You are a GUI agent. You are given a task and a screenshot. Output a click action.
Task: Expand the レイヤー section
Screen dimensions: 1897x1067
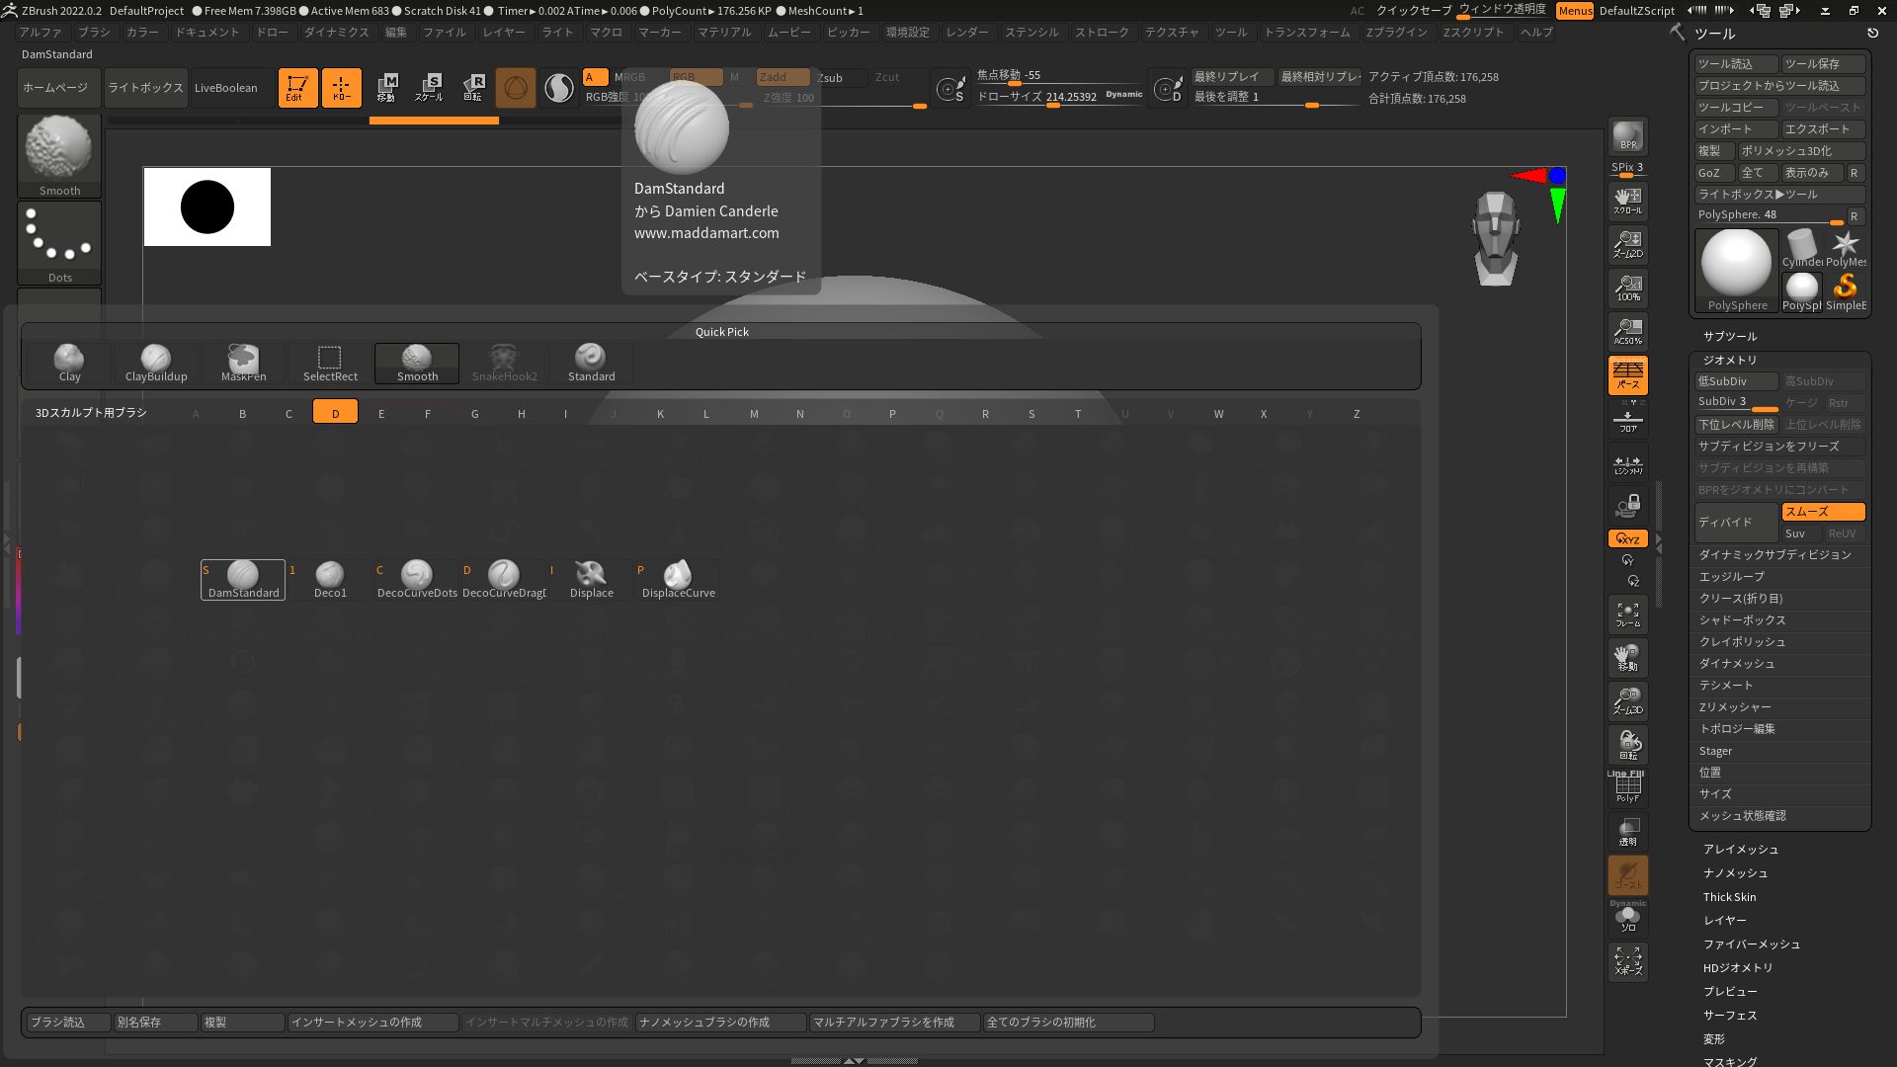[1725, 921]
